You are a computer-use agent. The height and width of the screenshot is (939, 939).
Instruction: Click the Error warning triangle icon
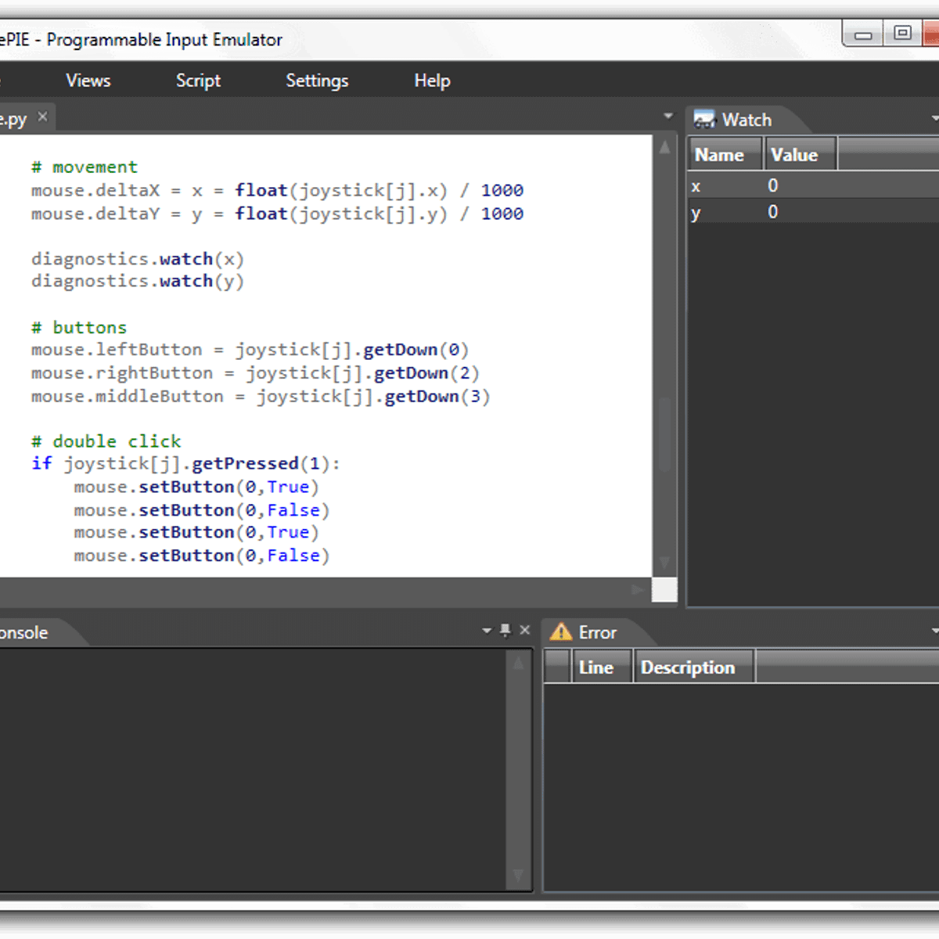pos(561,632)
